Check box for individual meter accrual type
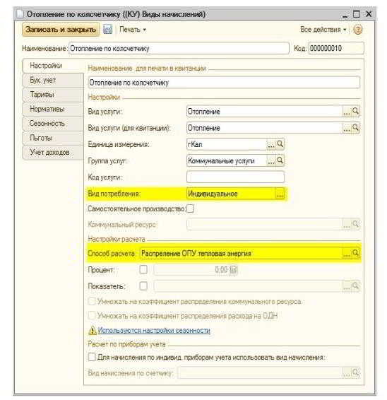 coord(92,357)
